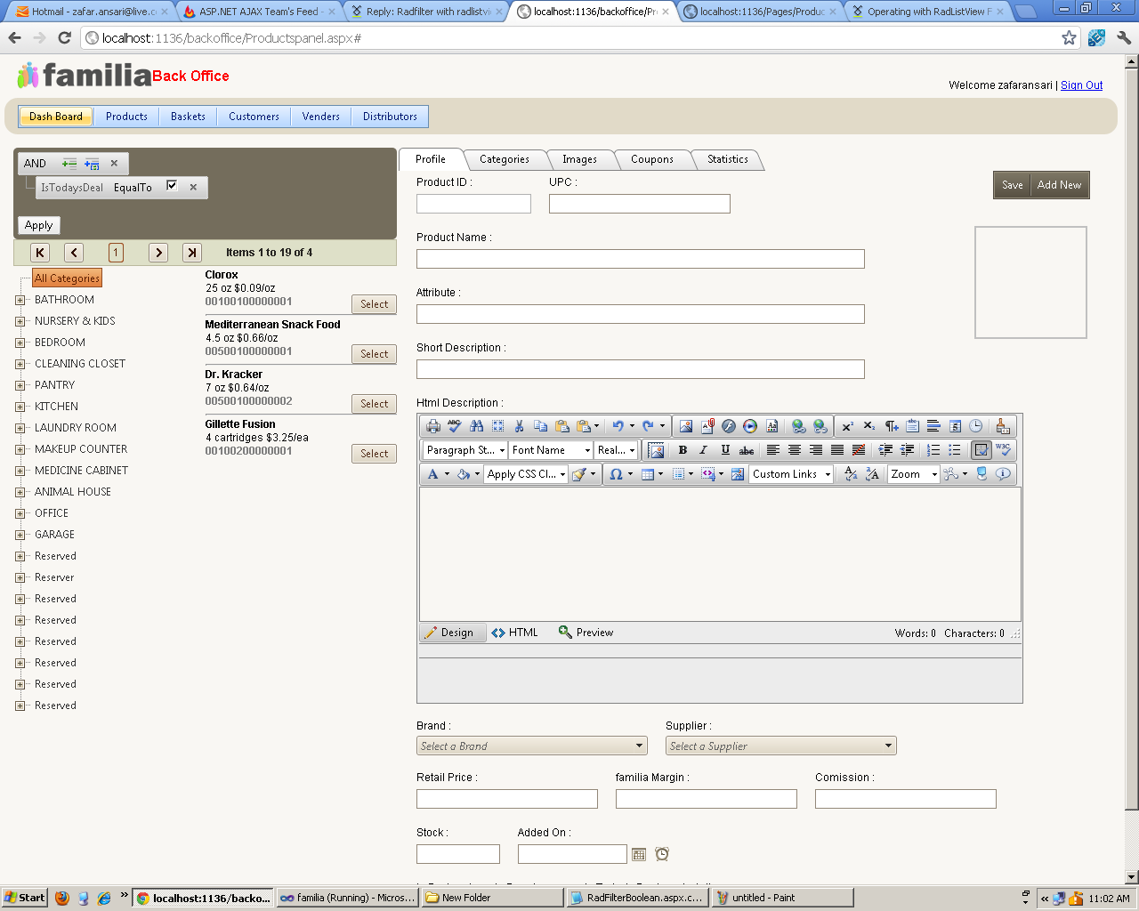This screenshot has width=1139, height=911.
Task: Apply superscript formatting
Action: (x=848, y=426)
